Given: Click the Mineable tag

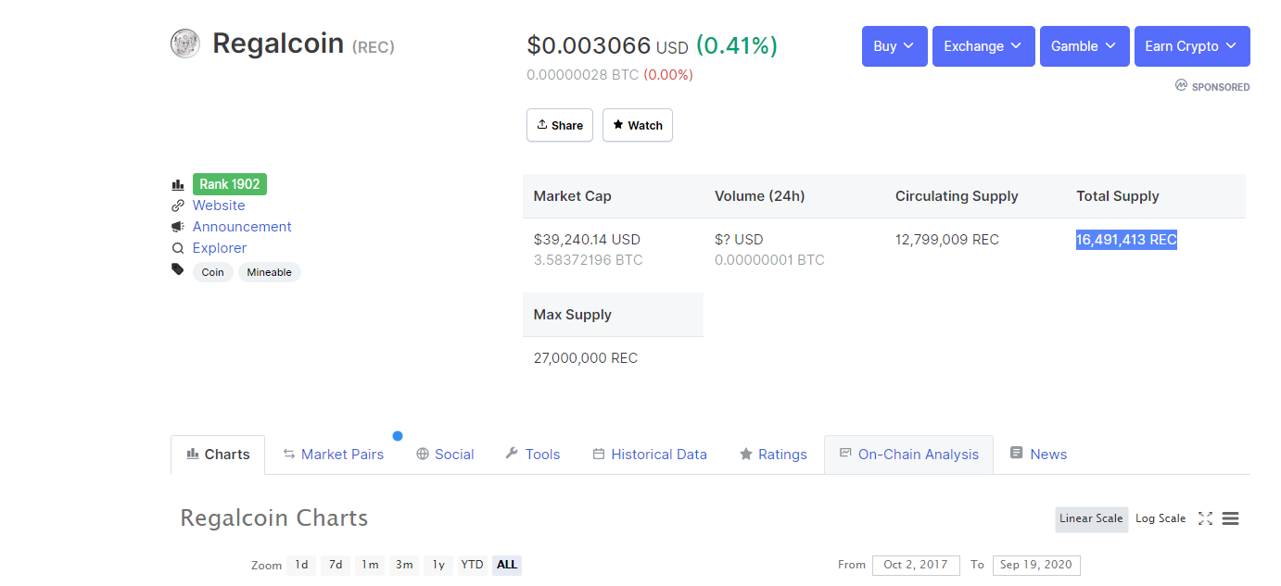Looking at the screenshot, I should [270, 272].
